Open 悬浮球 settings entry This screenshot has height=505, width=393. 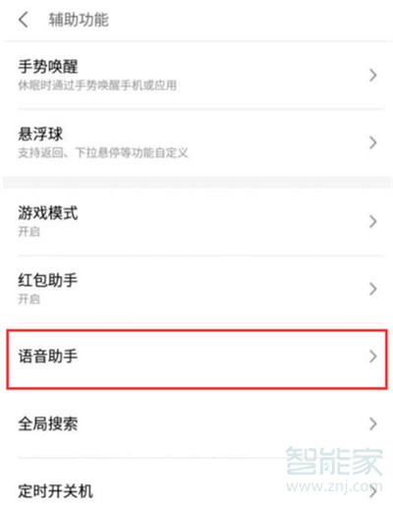click(196, 142)
